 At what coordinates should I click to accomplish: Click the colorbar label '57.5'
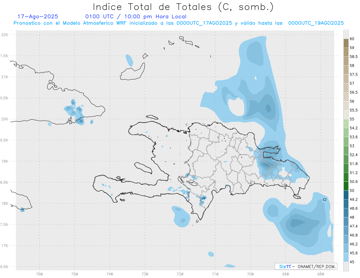[354, 75]
